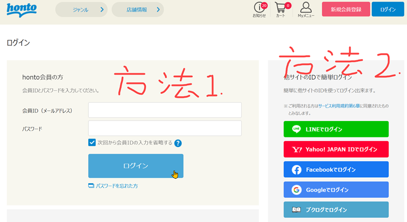The height and width of the screenshot is (222, 407).
Task: Click the blue help question mark icon
Action: pyautogui.click(x=178, y=143)
